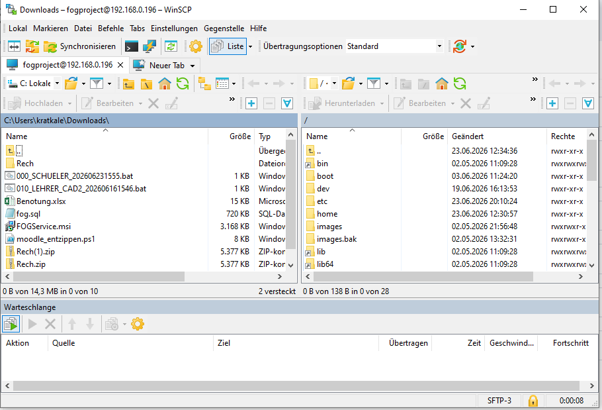Go to local parent directory icon

pos(128,83)
